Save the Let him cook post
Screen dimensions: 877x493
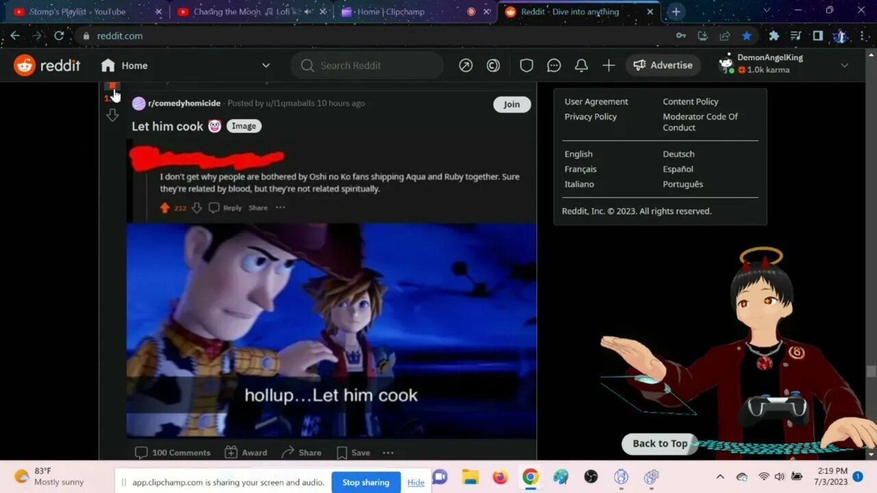[x=354, y=453]
